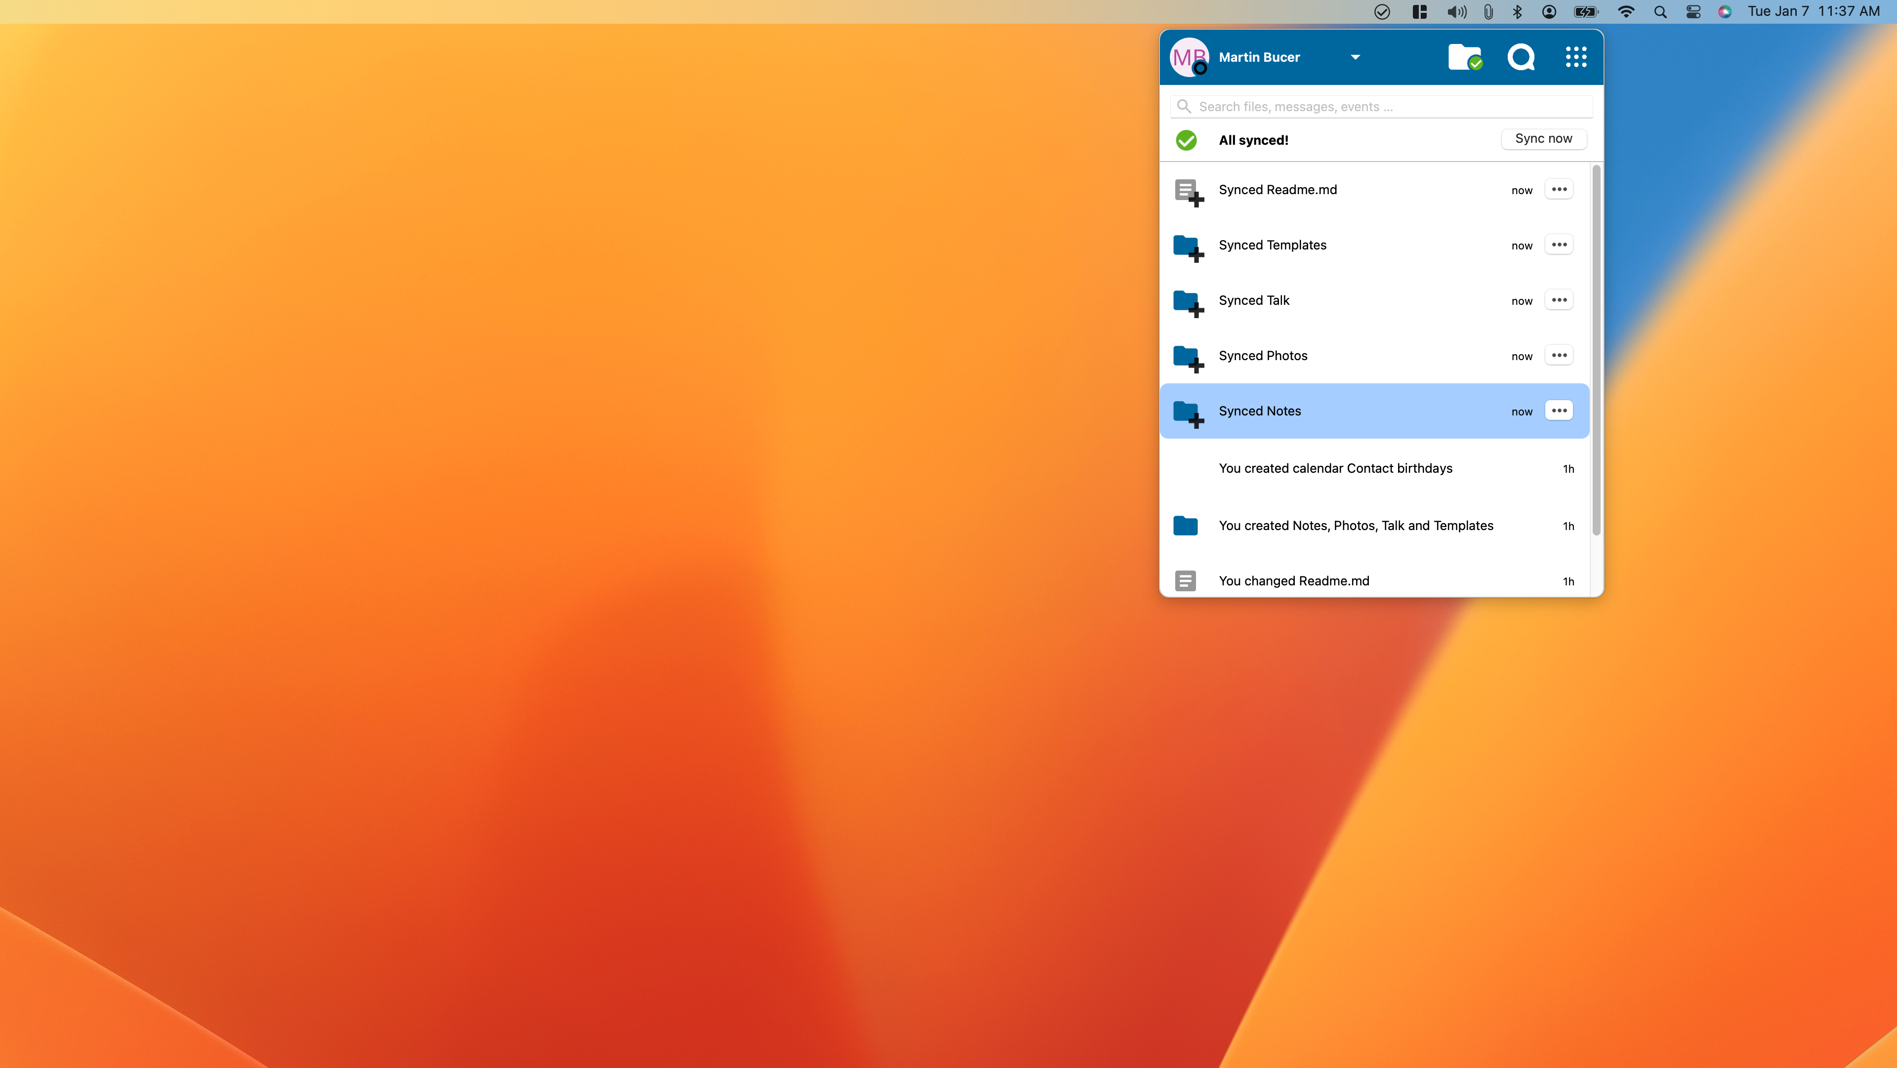The width and height of the screenshot is (1897, 1068).
Task: Open more options for Synced Readme.md
Action: pos(1559,189)
